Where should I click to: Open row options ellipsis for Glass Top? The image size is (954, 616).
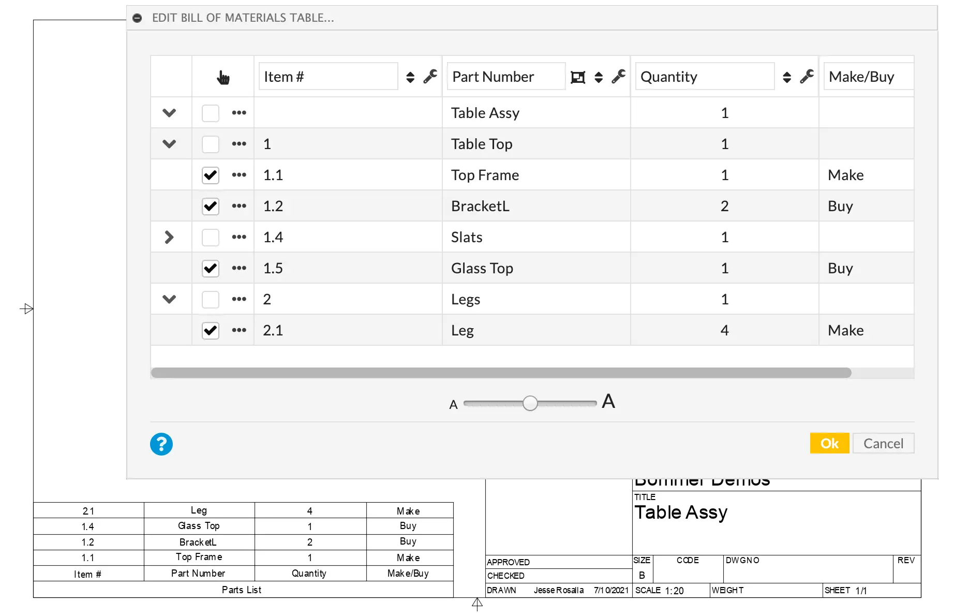[x=239, y=268]
